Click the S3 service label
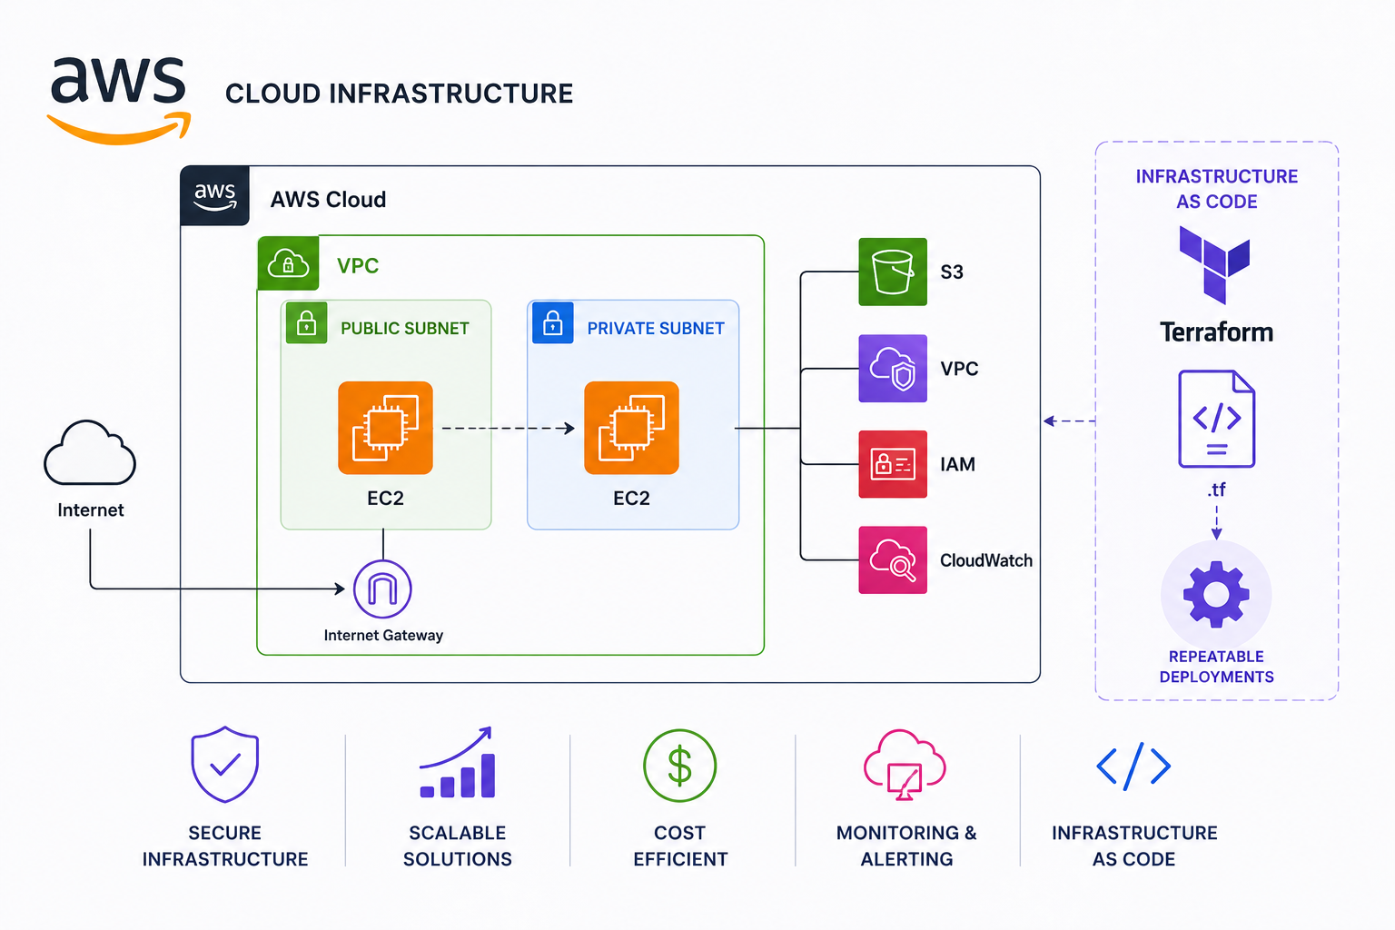1395x930 pixels. click(x=952, y=272)
